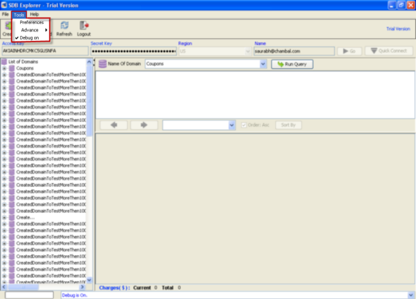Click the Refresh toolbar icon
This screenshot has height=299, width=416.
[x=64, y=29]
